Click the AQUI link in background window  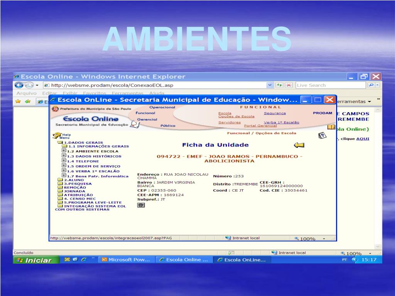tap(363, 139)
